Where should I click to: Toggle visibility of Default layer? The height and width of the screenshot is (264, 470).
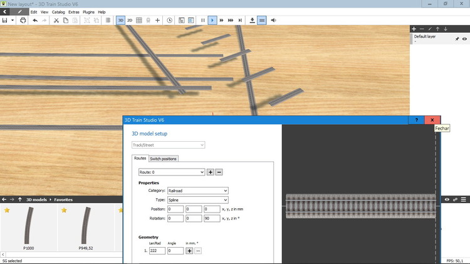pyautogui.click(x=464, y=39)
